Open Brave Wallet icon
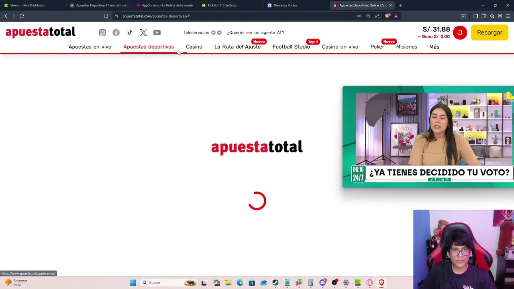Image resolution: width=514 pixels, height=289 pixels. pyautogui.click(x=484, y=16)
